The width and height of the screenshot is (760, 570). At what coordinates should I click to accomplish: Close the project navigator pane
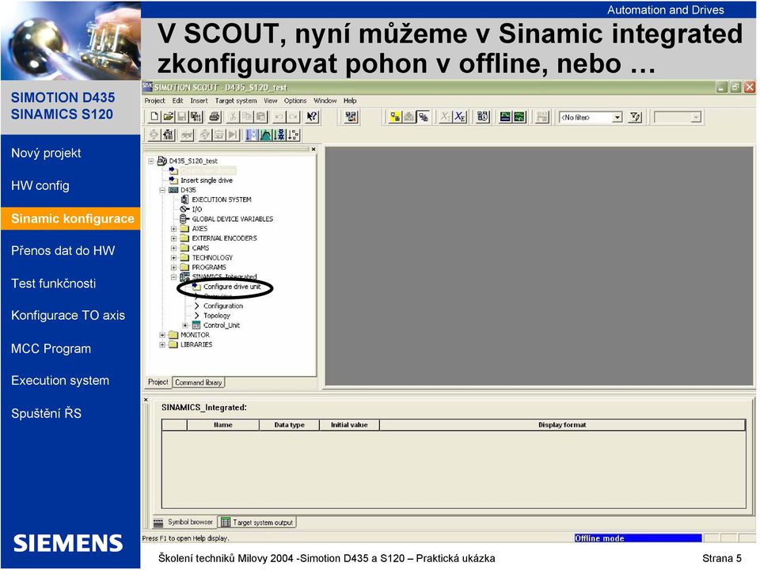coord(313,150)
